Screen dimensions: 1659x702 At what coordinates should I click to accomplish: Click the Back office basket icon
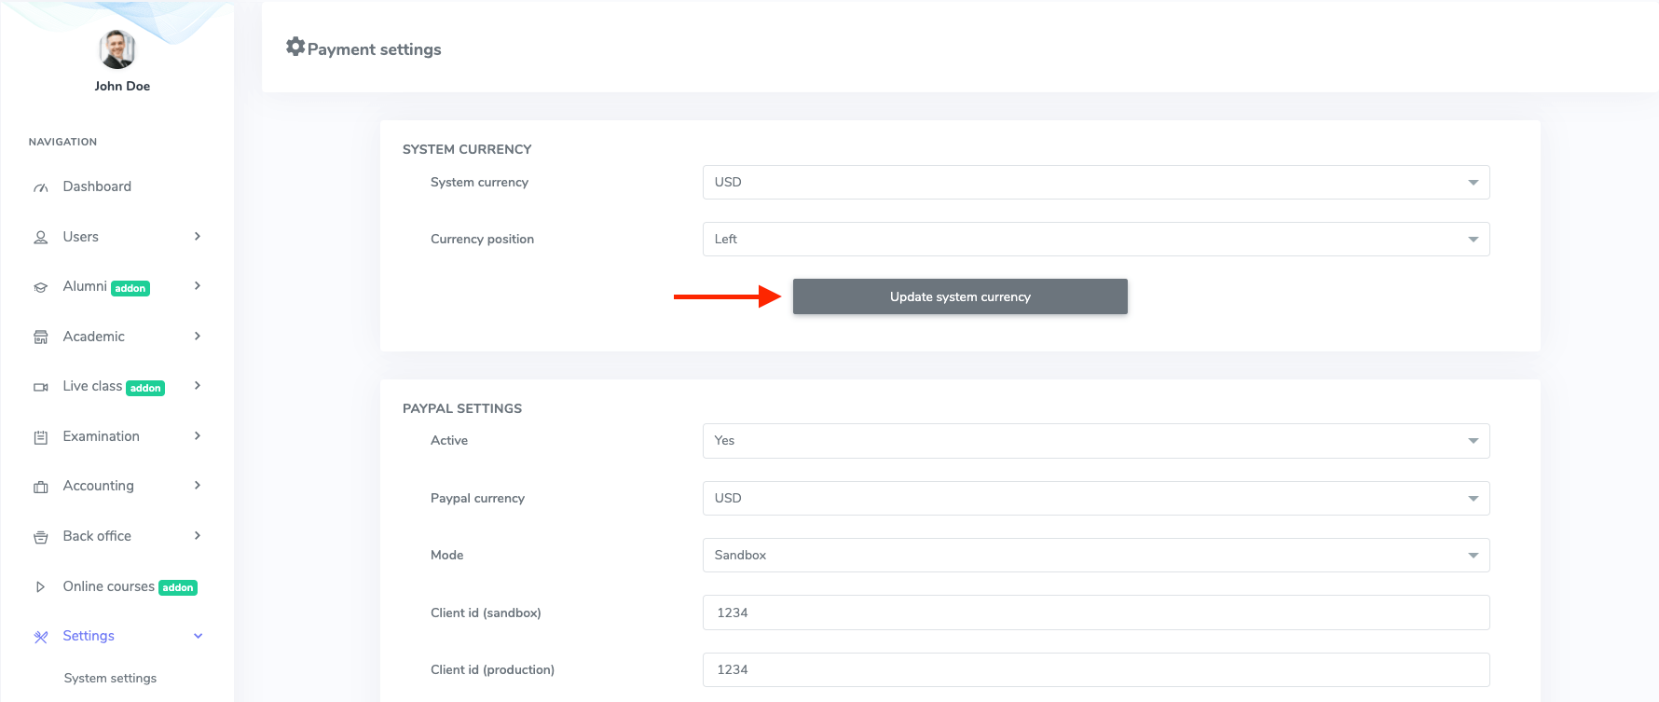coord(40,537)
